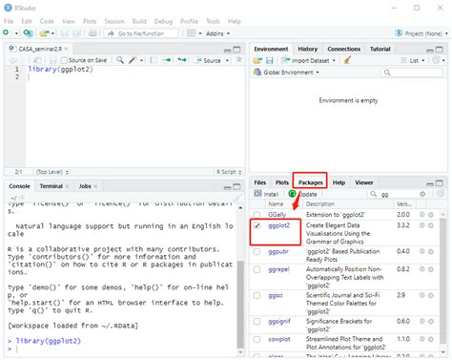Image resolution: width=452 pixels, height=360 pixels.
Task: Enable the Source on Save checkbox
Action: pos(64,60)
